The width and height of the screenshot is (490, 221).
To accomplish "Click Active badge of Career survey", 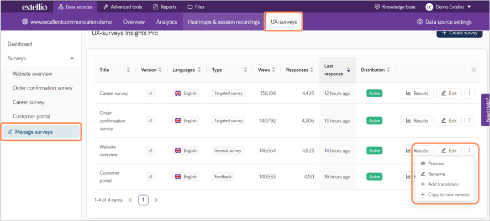I will pyautogui.click(x=375, y=93).
